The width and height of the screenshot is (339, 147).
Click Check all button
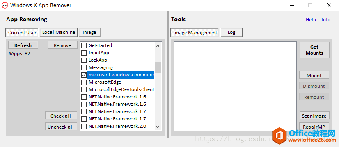click(x=61, y=116)
